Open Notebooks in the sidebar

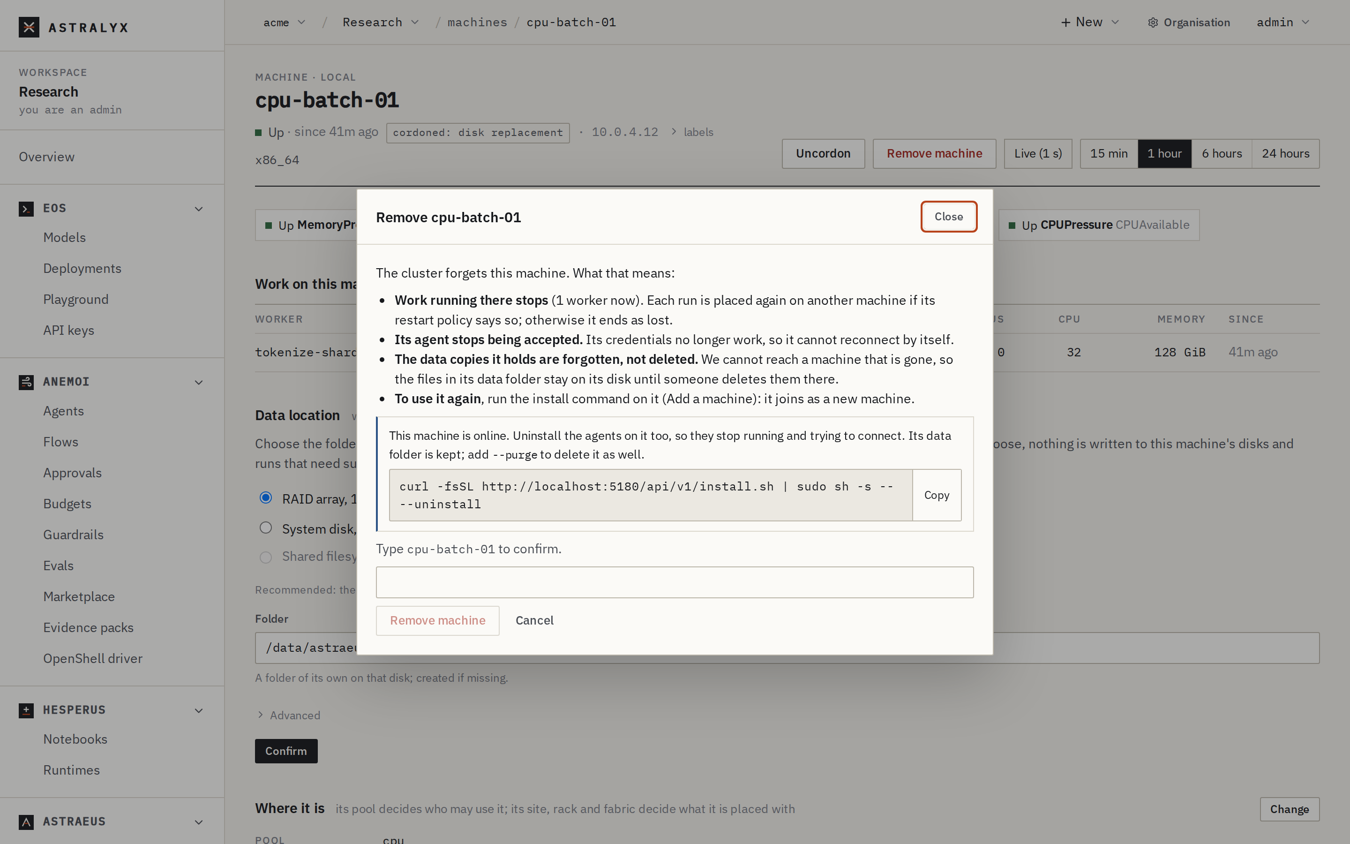[x=75, y=739]
